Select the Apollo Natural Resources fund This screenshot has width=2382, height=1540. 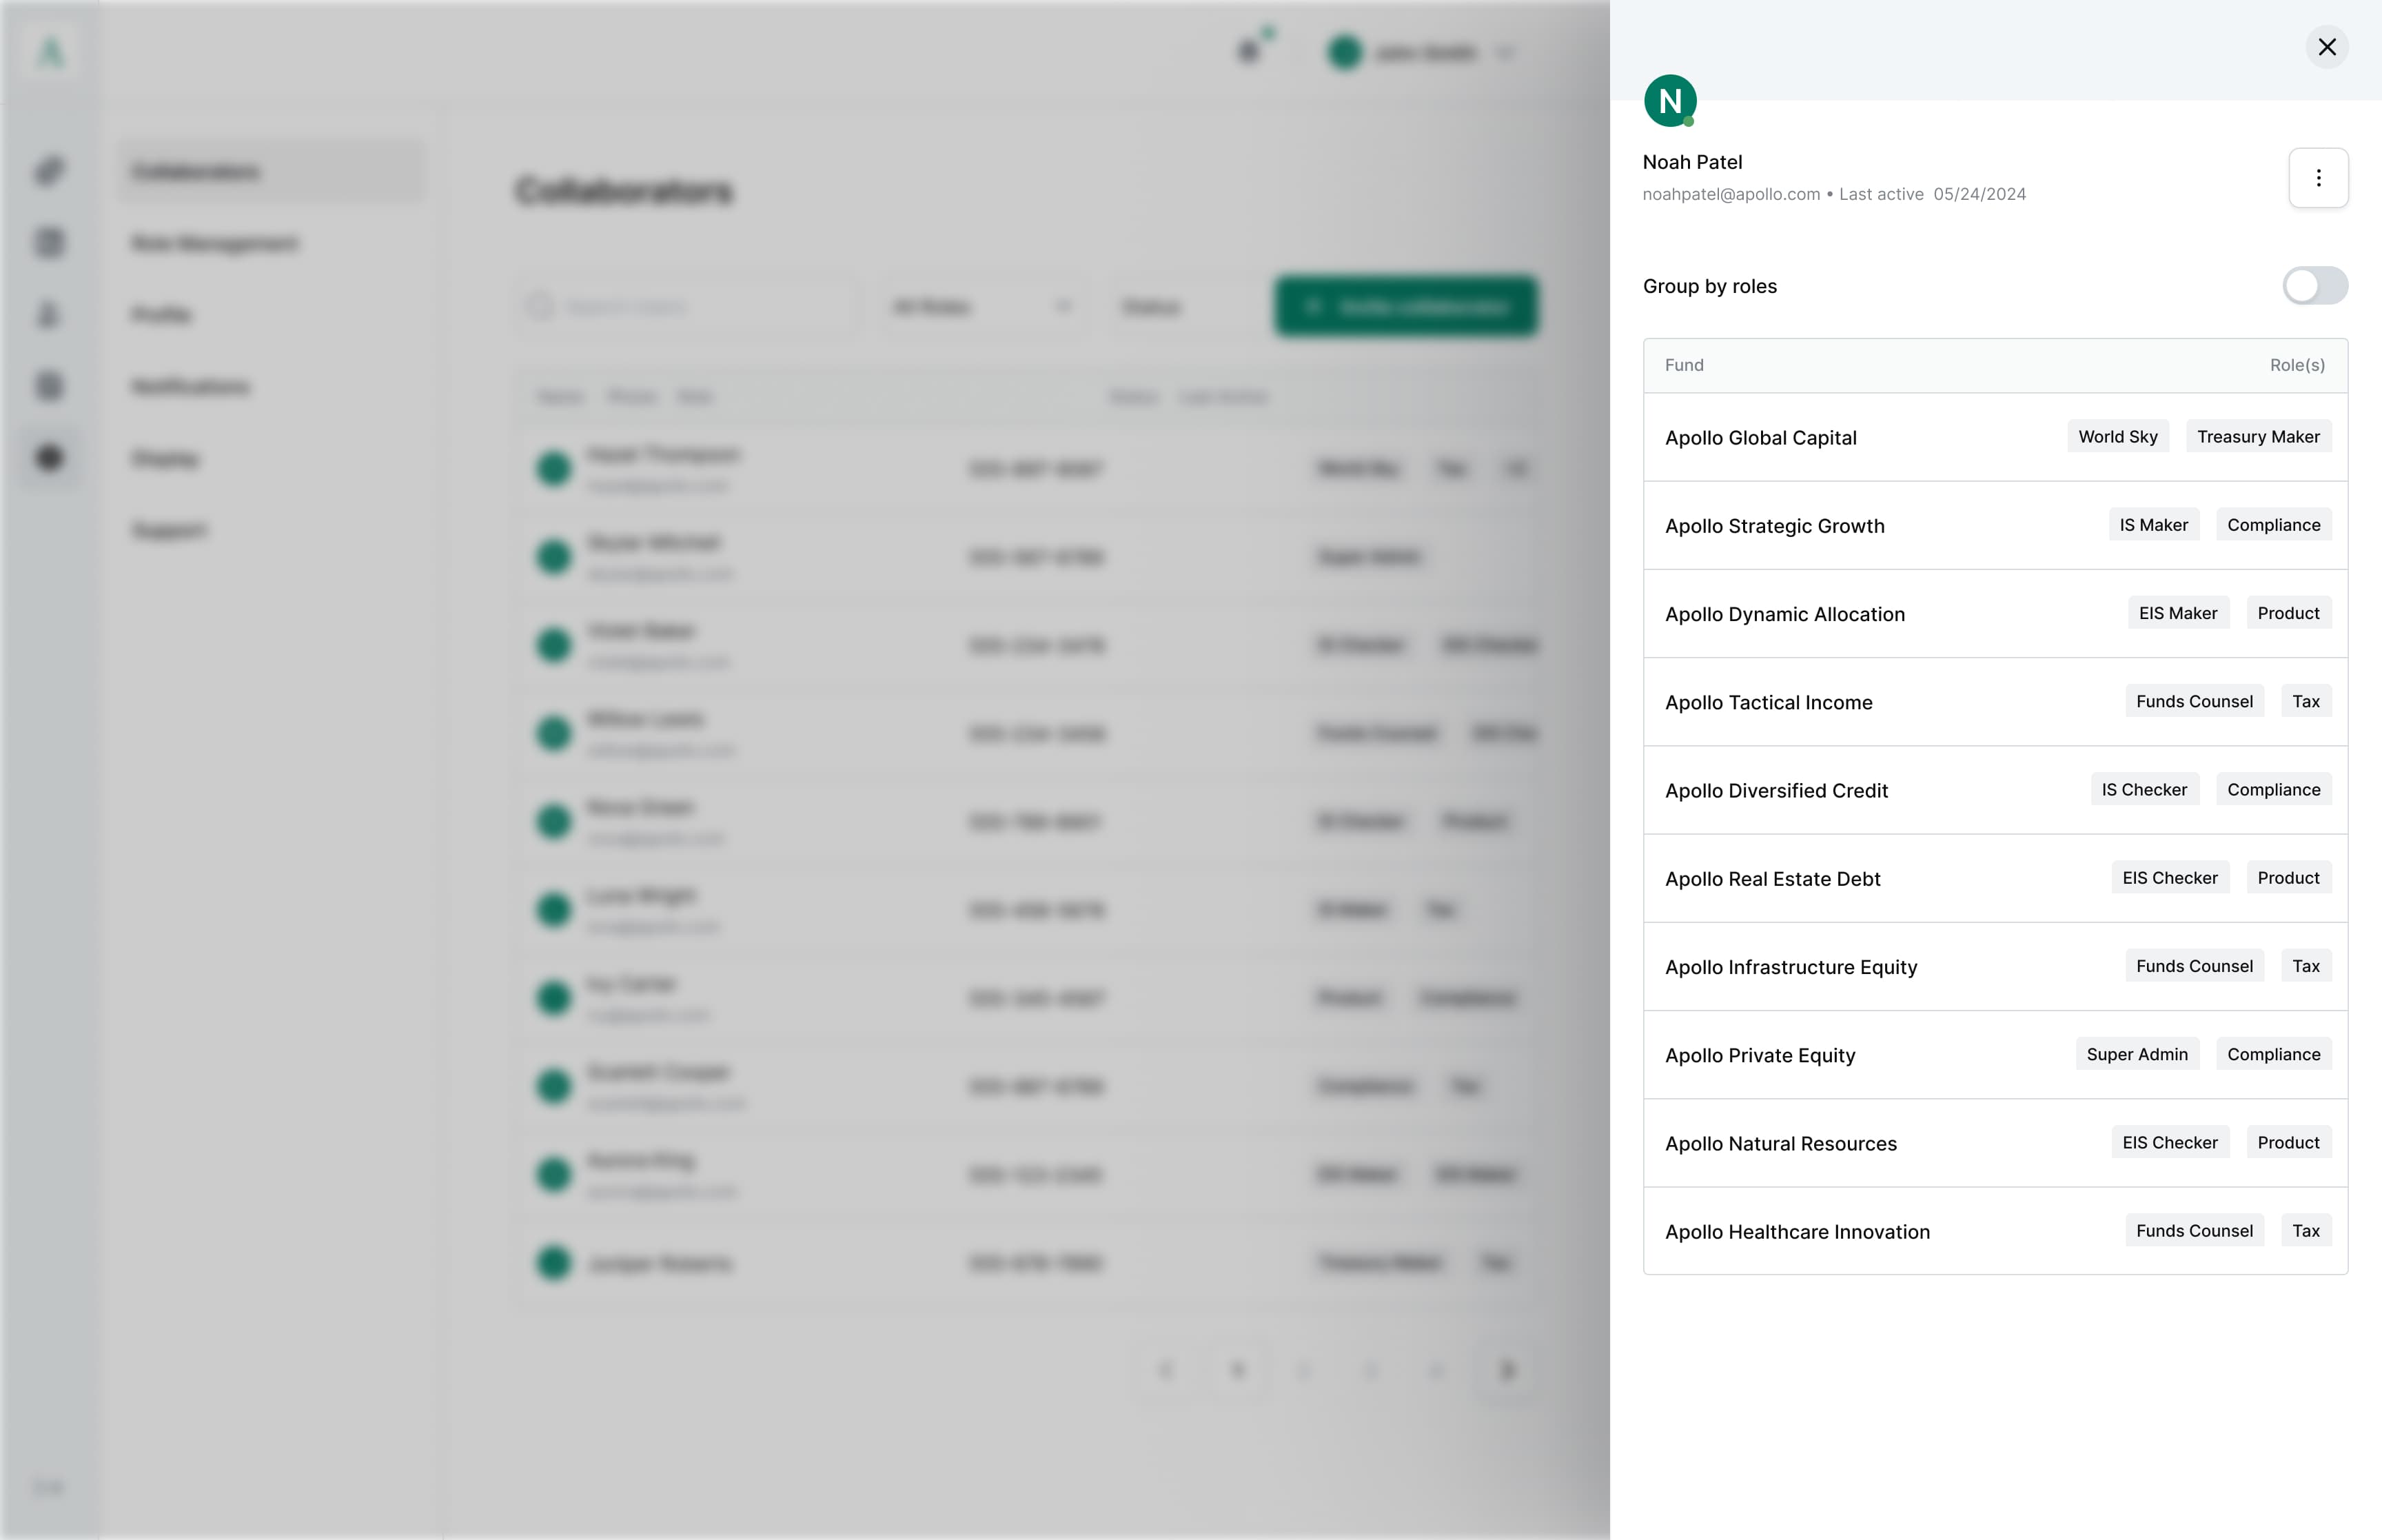click(x=1995, y=1143)
